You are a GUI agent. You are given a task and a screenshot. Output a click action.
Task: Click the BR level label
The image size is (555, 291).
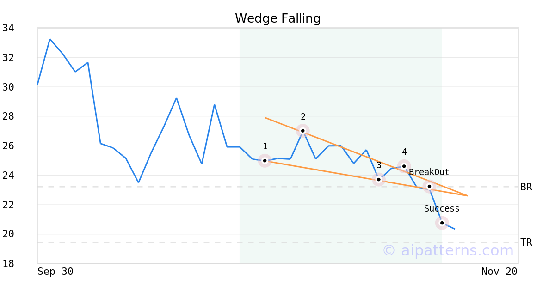(526, 187)
